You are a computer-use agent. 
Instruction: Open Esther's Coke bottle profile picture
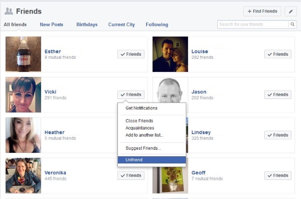pos(23,54)
